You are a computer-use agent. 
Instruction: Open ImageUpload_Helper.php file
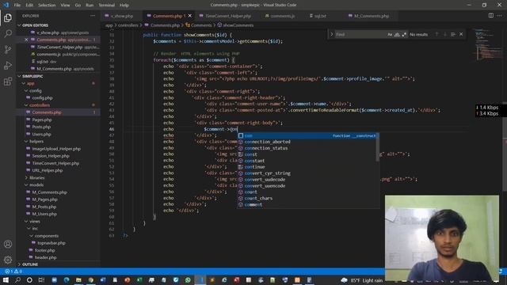(56, 149)
